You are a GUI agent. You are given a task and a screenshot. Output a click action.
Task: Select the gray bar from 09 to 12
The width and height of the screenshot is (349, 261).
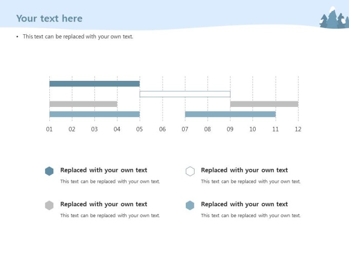(264, 104)
